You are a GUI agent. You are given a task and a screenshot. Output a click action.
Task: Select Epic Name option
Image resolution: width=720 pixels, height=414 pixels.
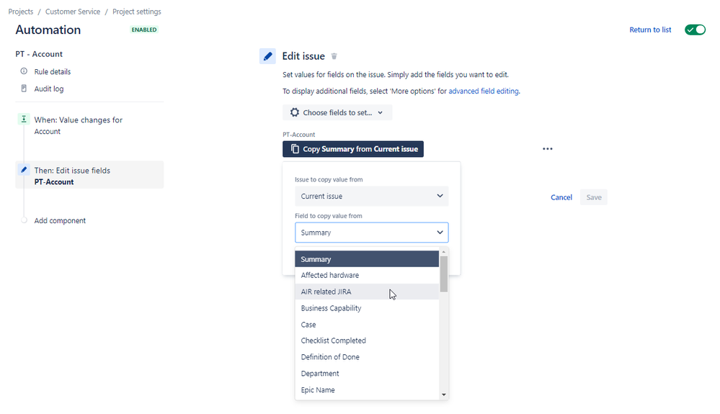click(x=367, y=390)
